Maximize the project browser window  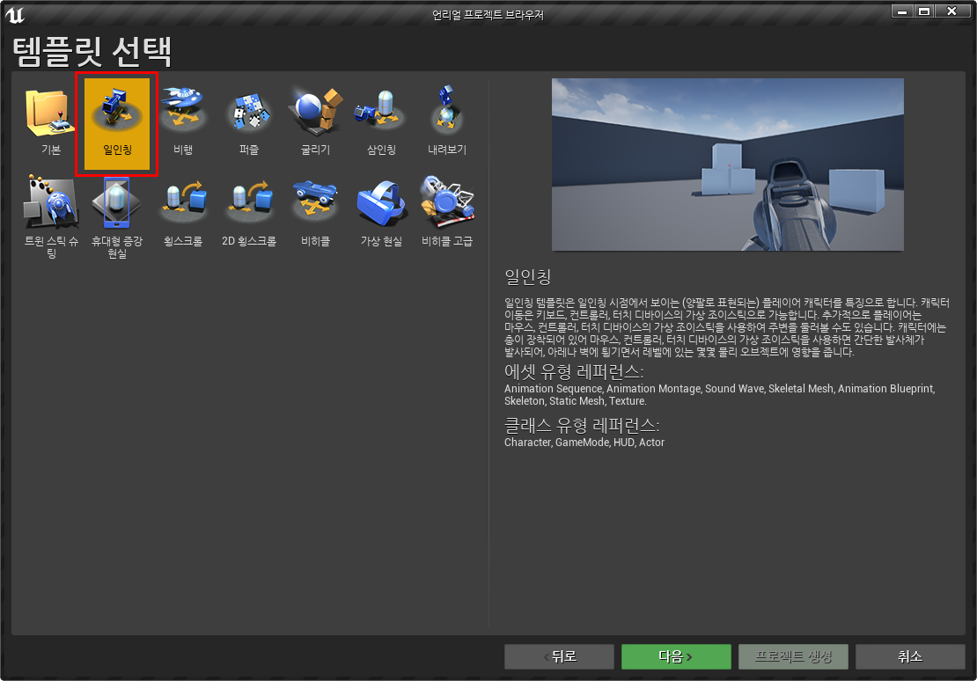[924, 11]
